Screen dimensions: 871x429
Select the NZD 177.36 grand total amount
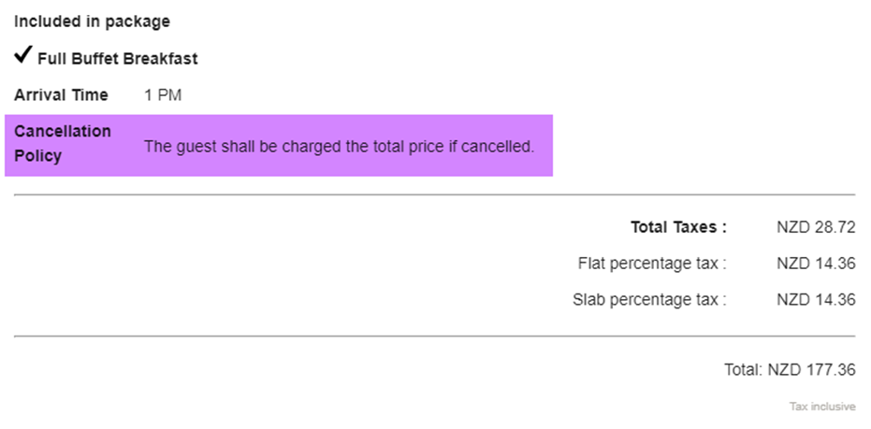[x=811, y=370]
